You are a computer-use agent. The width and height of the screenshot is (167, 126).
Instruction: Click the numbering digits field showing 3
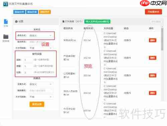(x=28, y=73)
